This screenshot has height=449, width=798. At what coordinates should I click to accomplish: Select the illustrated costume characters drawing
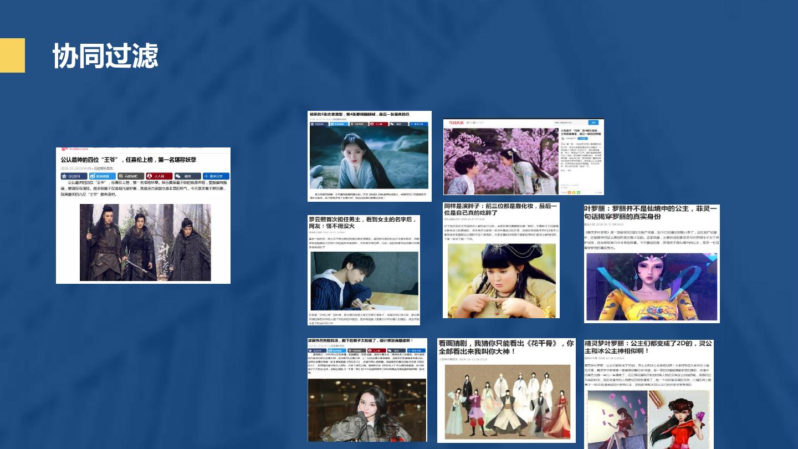507,401
